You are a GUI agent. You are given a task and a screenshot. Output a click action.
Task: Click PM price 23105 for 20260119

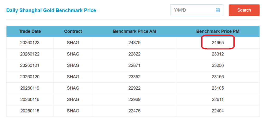[x=218, y=88]
